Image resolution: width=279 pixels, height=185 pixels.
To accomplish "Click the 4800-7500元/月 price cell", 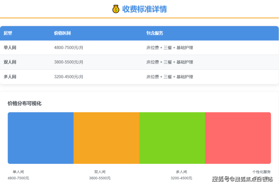I will (x=69, y=48).
